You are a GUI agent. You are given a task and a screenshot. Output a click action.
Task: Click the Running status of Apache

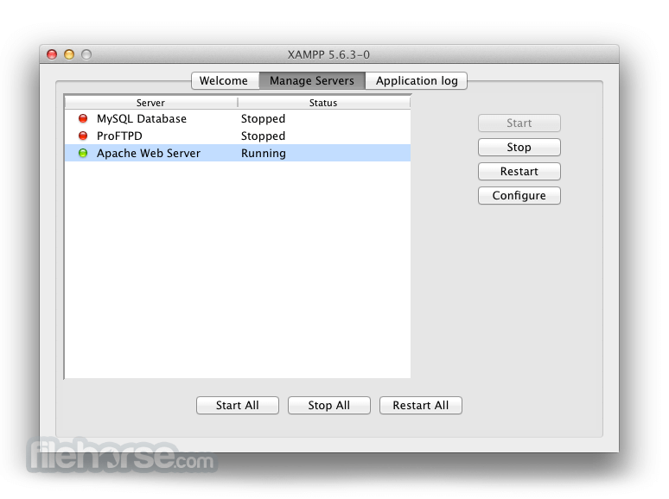pyautogui.click(x=264, y=153)
